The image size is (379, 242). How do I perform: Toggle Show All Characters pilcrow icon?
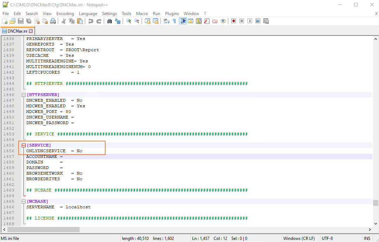[174, 21]
